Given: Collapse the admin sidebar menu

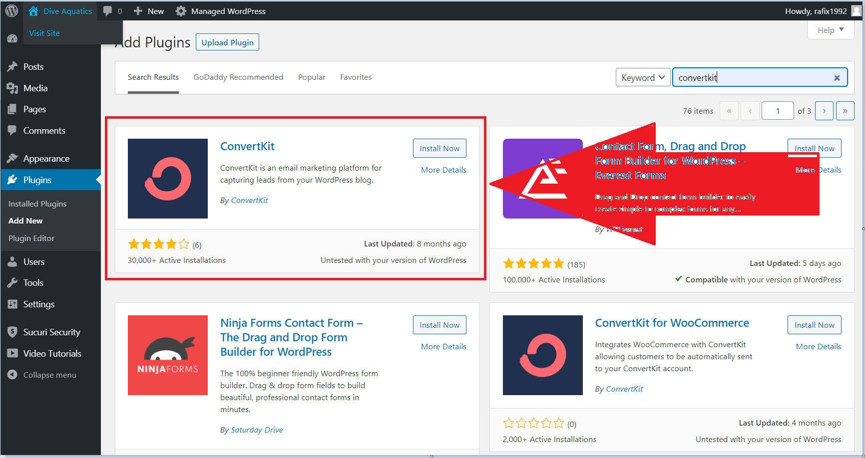Looking at the screenshot, I should [x=48, y=375].
